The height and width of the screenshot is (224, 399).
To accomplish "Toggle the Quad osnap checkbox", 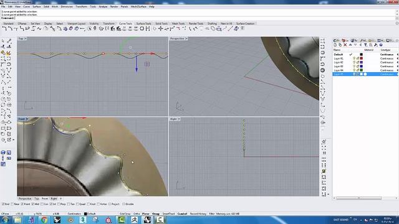I will [x=77, y=204].
